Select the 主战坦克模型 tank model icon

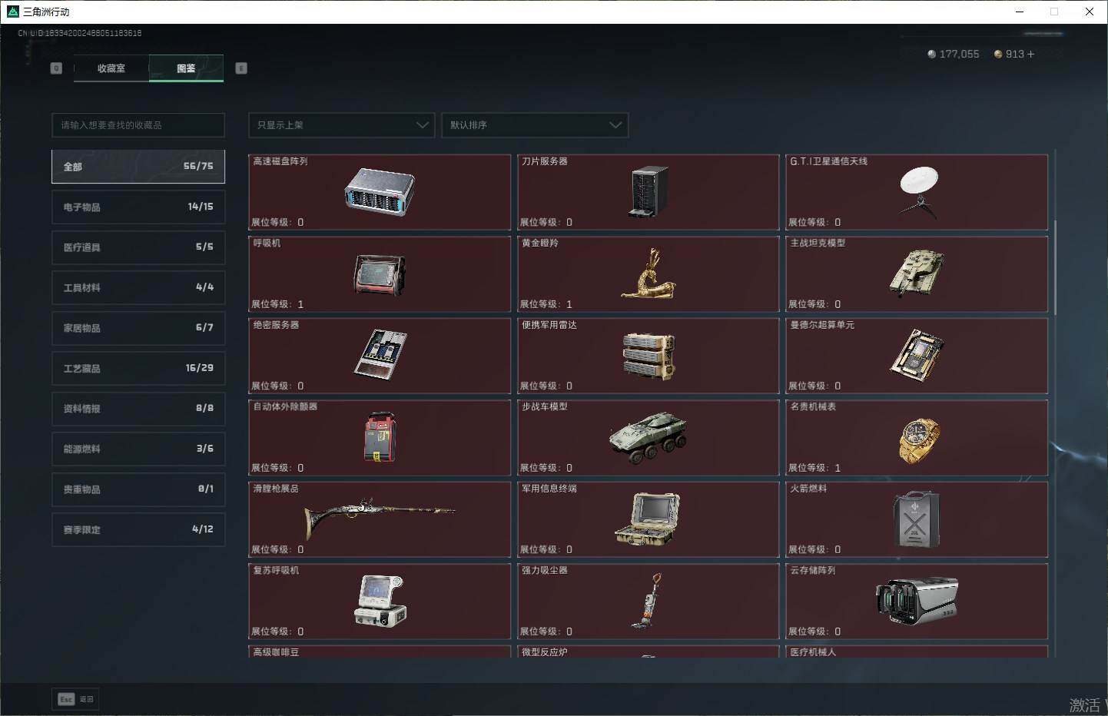click(x=917, y=273)
